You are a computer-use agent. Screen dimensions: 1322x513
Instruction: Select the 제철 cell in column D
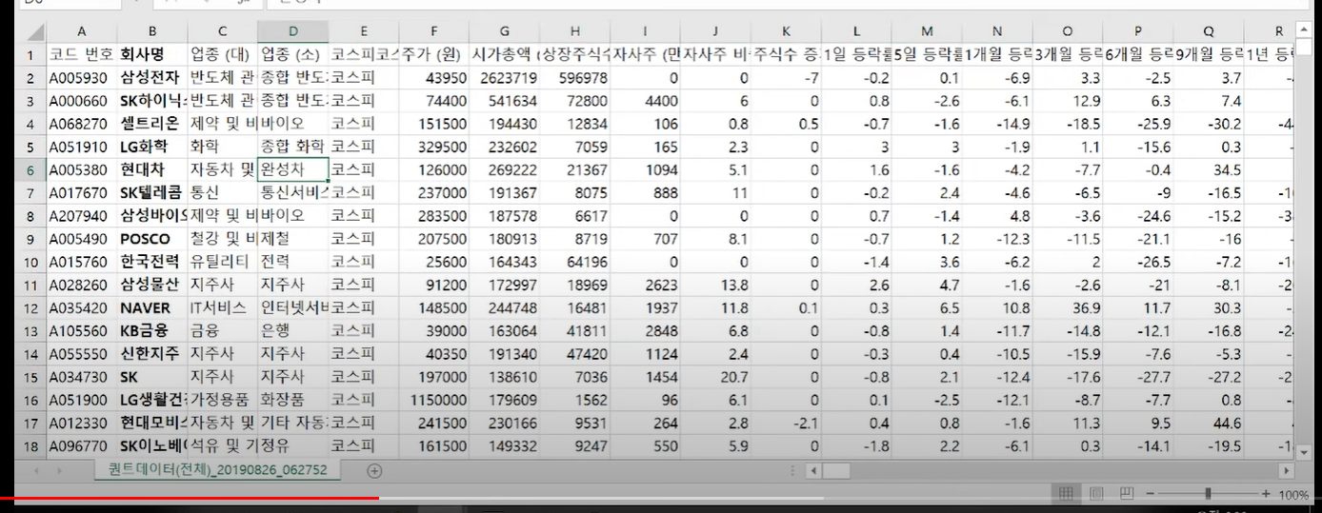293,239
